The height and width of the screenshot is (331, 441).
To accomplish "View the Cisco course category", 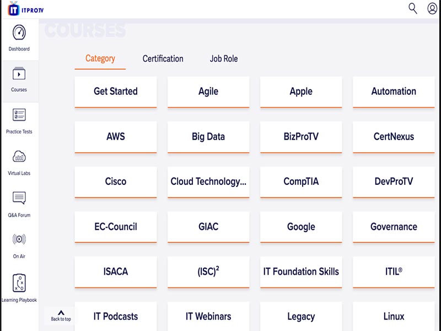I will 115,182.
